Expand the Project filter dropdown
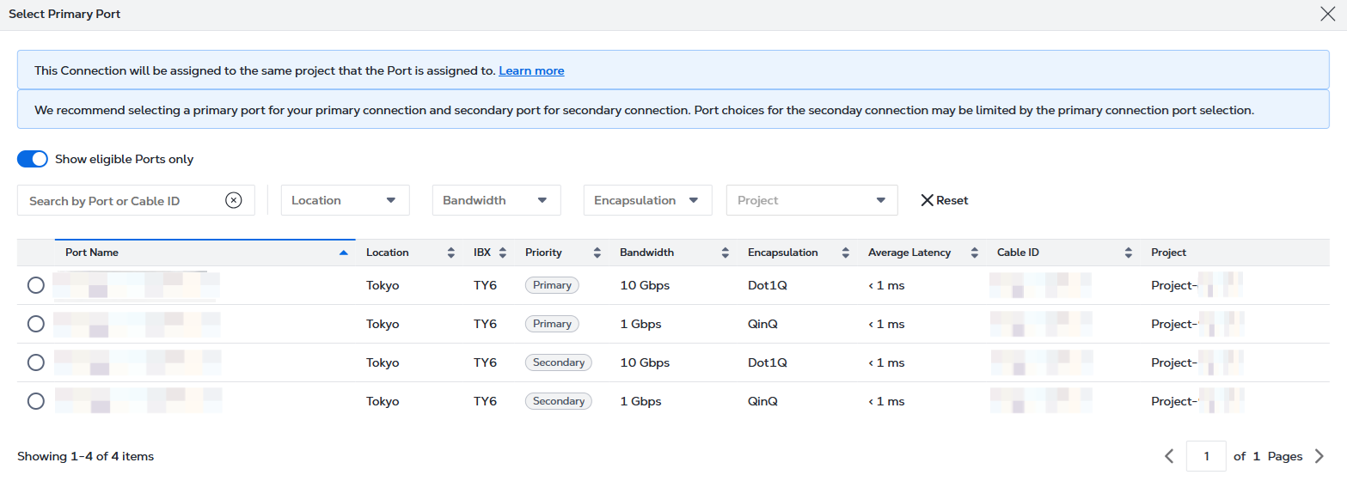1347x481 pixels. pyautogui.click(x=811, y=200)
